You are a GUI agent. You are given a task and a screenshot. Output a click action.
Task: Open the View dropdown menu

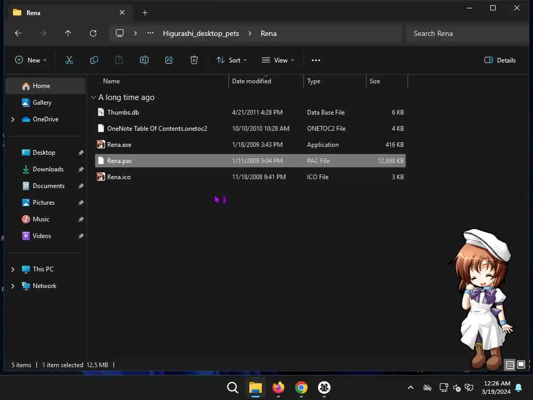tap(278, 60)
